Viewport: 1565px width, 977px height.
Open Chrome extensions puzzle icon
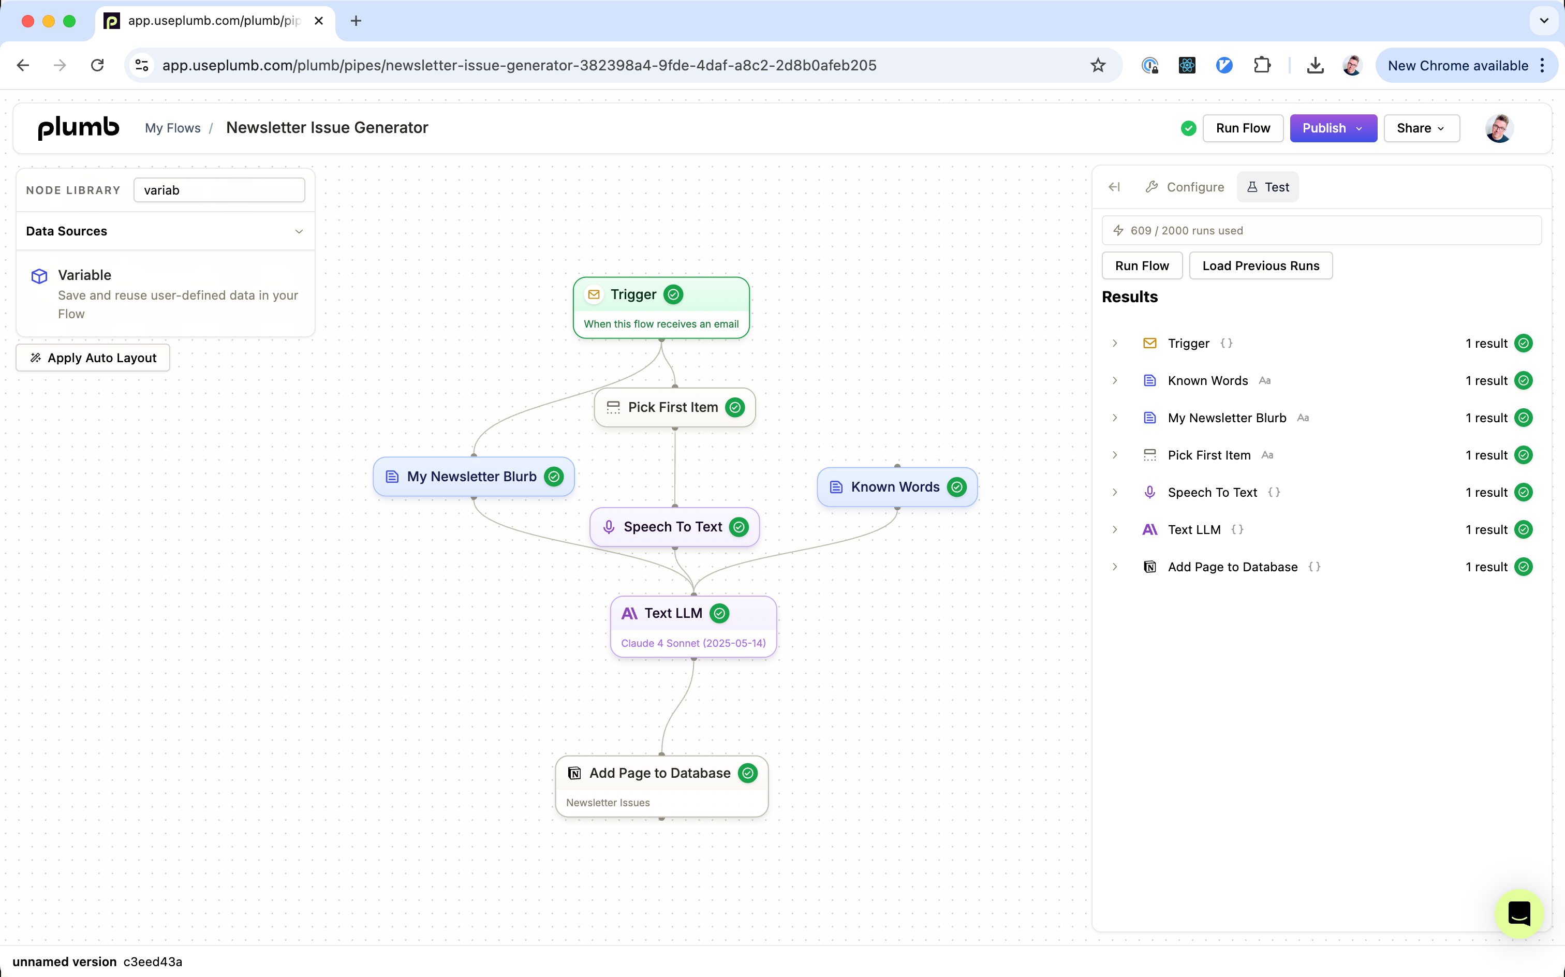[x=1261, y=65]
